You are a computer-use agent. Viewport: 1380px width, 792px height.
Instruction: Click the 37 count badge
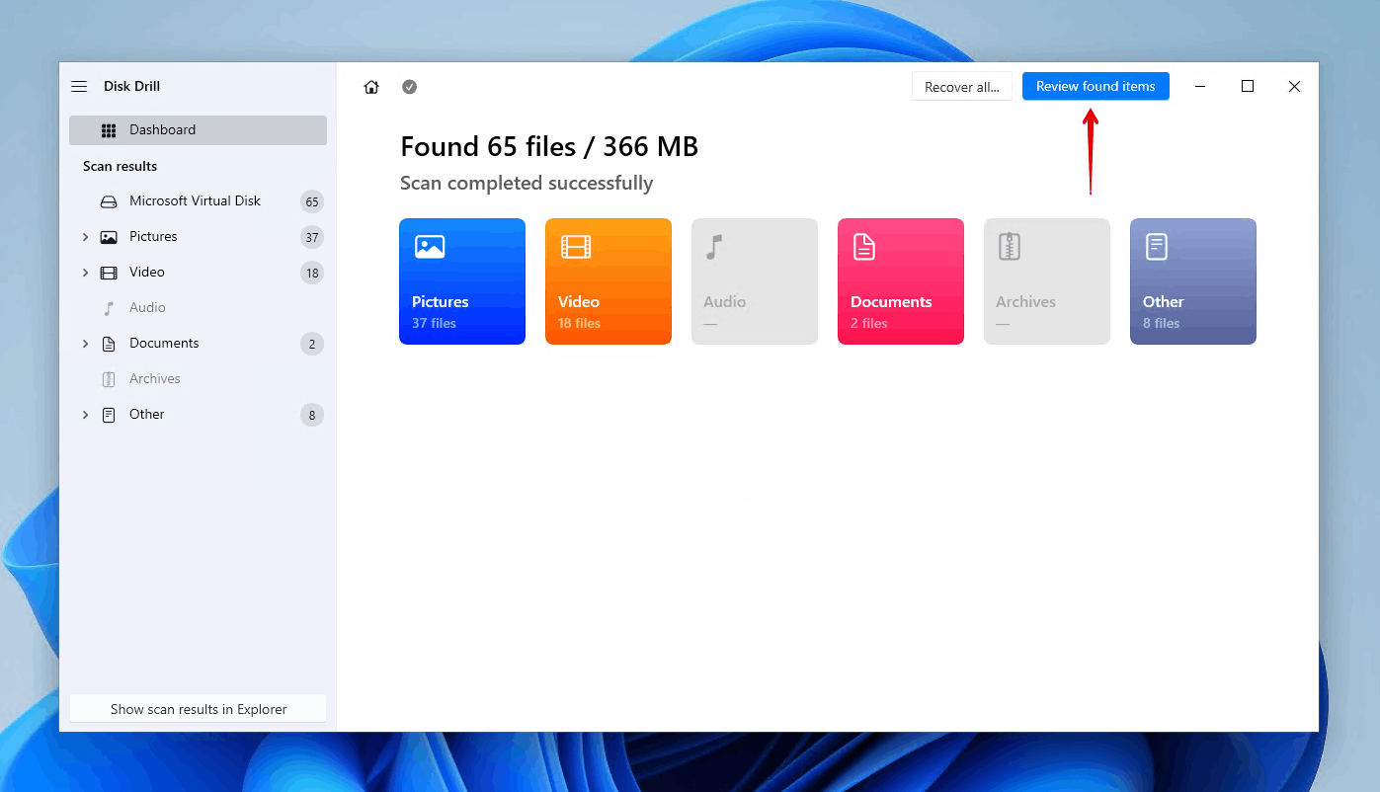pyautogui.click(x=312, y=237)
